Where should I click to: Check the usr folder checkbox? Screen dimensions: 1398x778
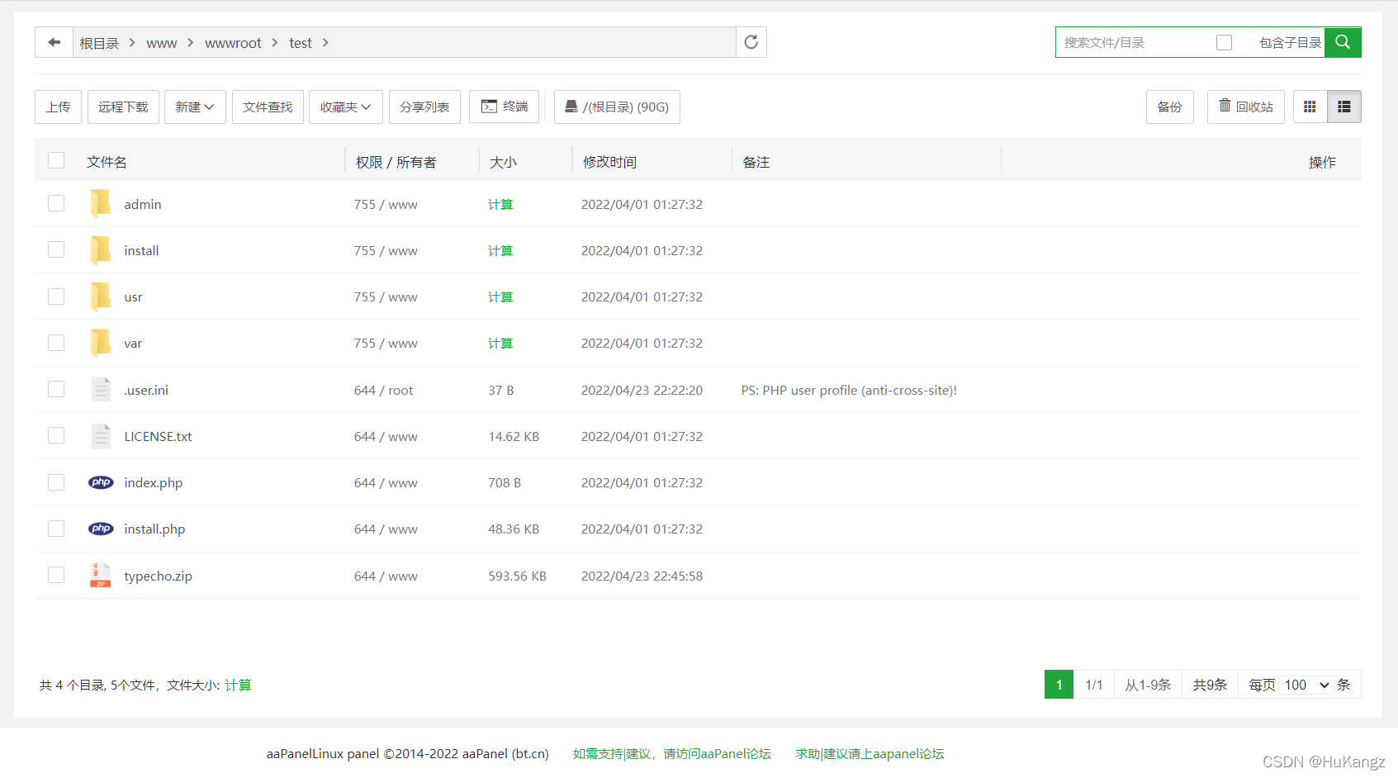(x=56, y=296)
